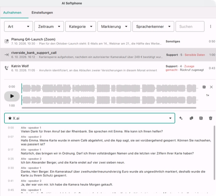This screenshot has height=196, width=216.
Task: Play the recording with the play button
Action: tap(12, 96)
